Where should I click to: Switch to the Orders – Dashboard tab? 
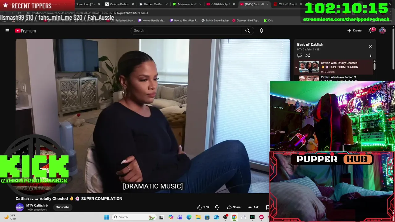(x=119, y=4)
